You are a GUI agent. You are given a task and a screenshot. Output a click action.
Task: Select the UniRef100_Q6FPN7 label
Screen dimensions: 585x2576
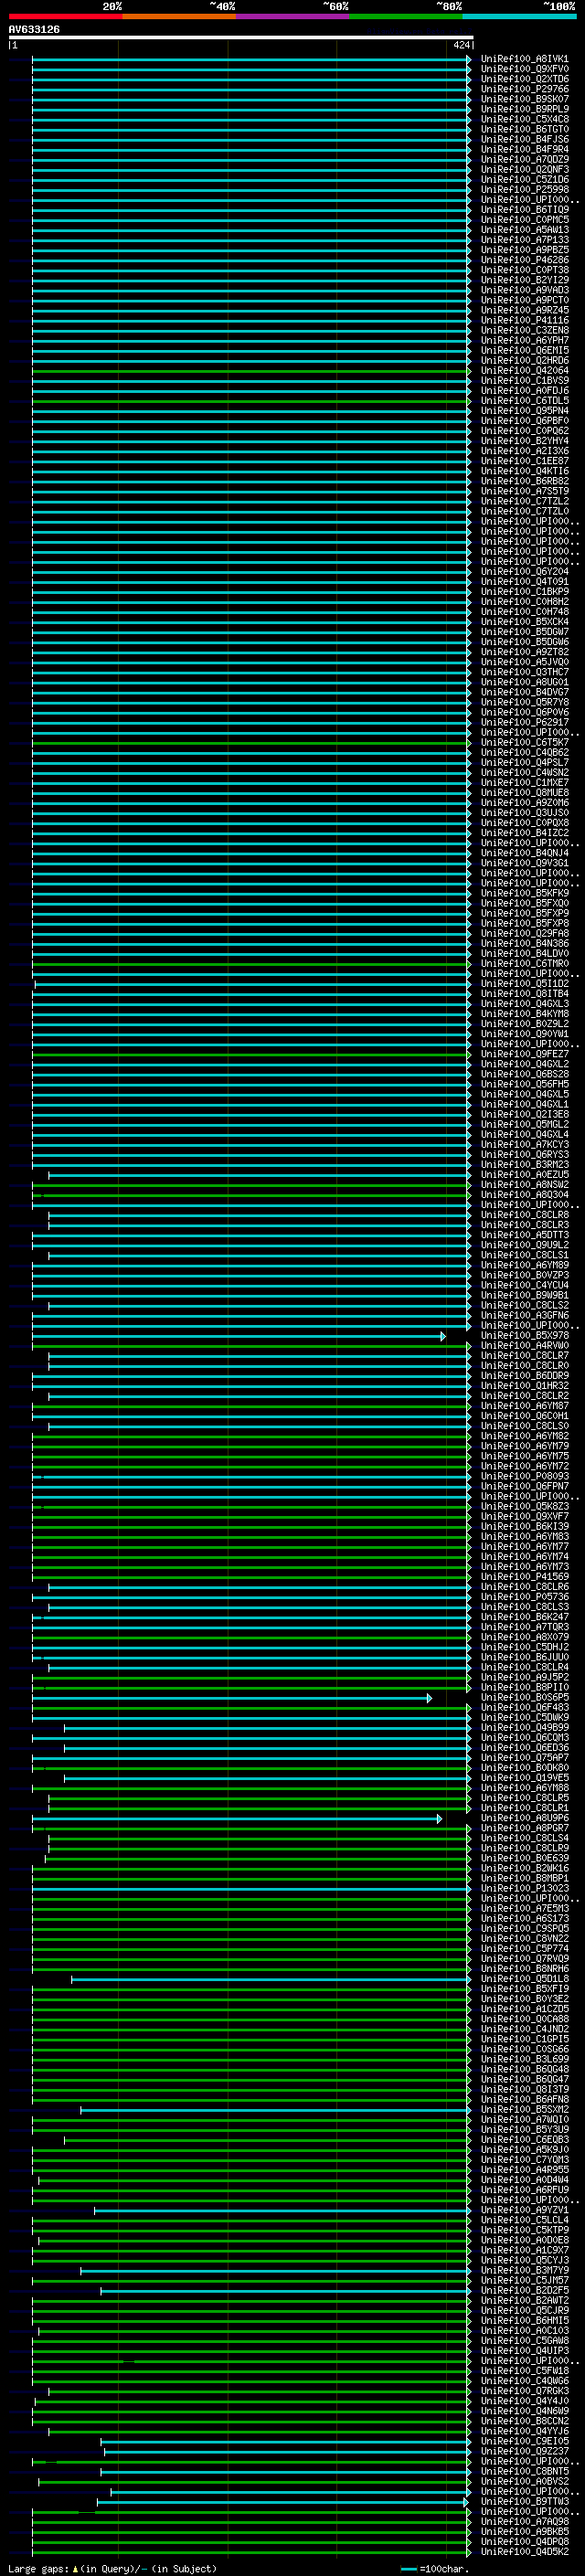click(x=524, y=1486)
